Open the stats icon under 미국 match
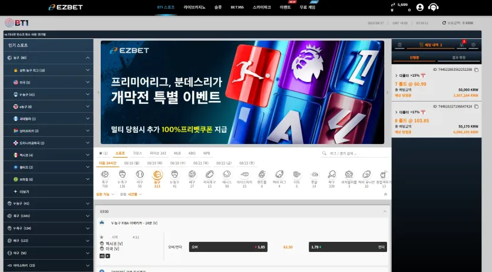This screenshot has width=492, height=272. coord(103,256)
